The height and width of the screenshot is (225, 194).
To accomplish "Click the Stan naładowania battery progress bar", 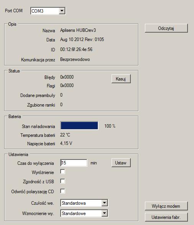I will 79,126.
